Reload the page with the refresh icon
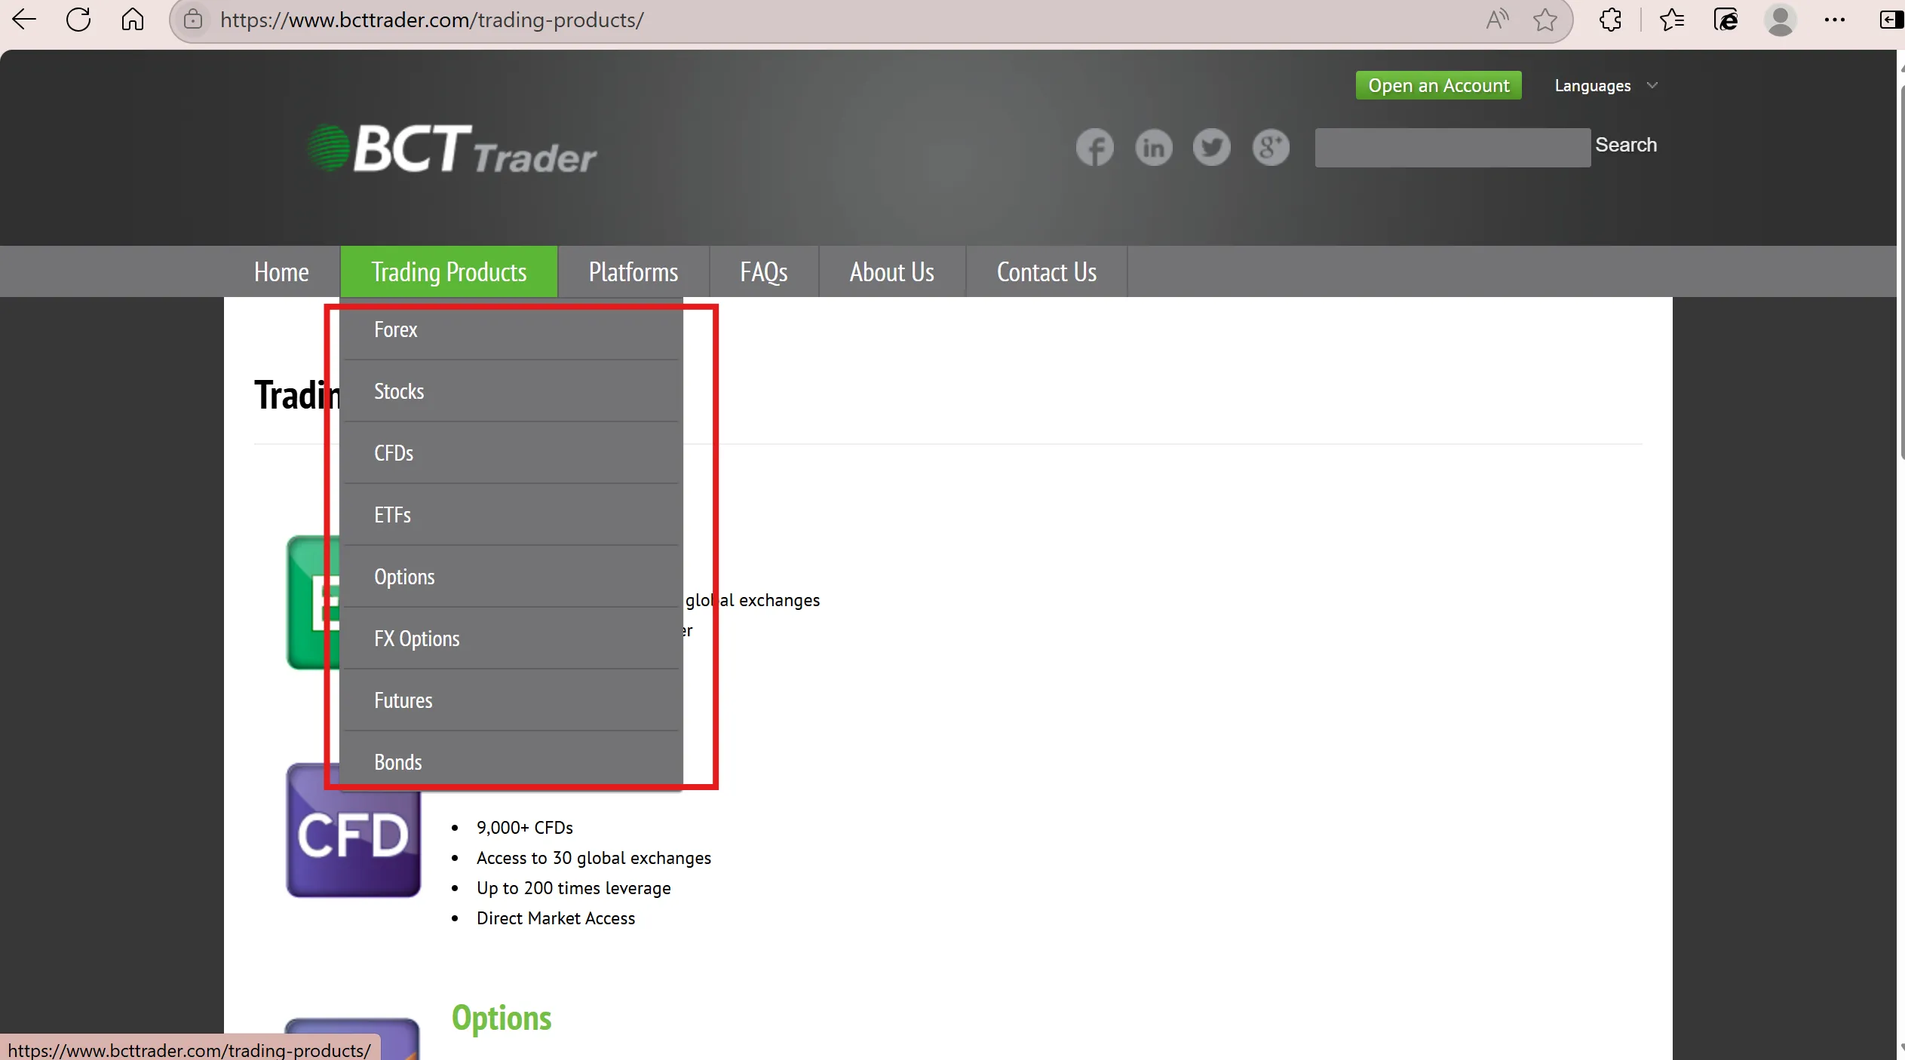The image size is (1905, 1060). tap(78, 20)
